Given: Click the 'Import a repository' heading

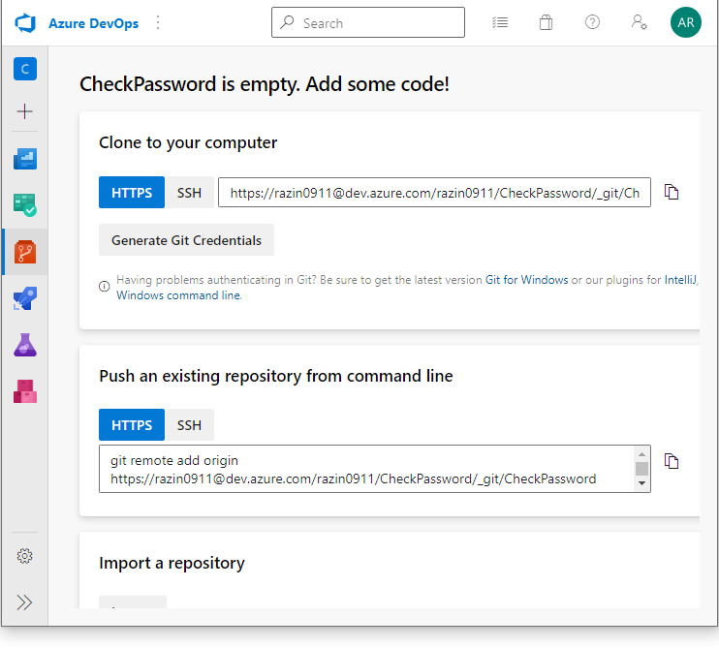Looking at the screenshot, I should coord(172,563).
